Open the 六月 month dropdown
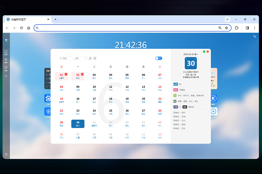Image resolution: width=262 pixels, height=174 pixels. [x=80, y=58]
